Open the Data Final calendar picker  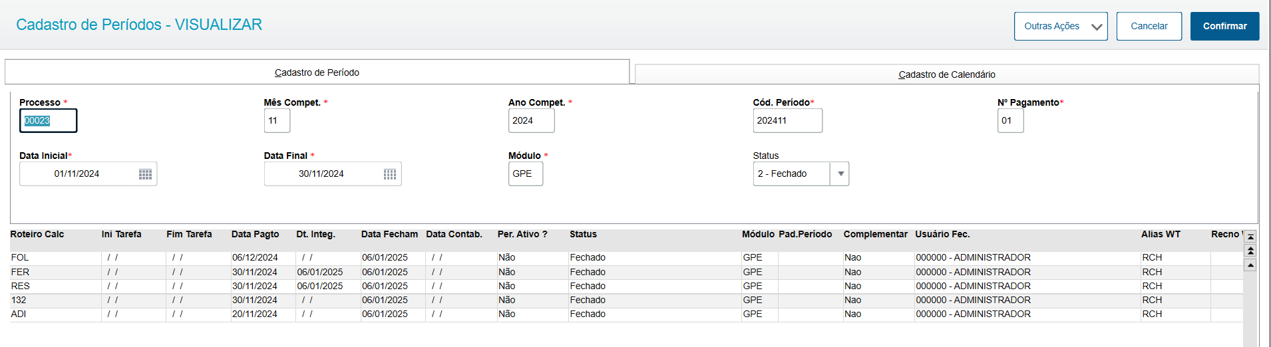(390, 174)
